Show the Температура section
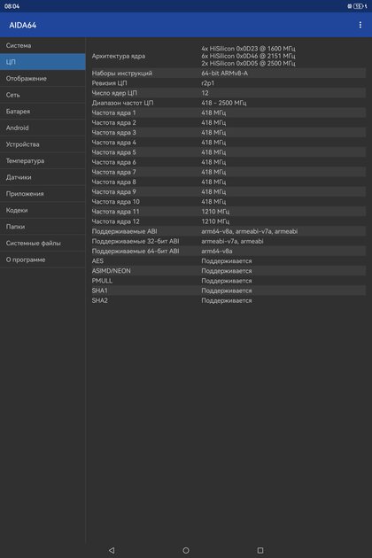The width and height of the screenshot is (372, 558). [x=43, y=161]
